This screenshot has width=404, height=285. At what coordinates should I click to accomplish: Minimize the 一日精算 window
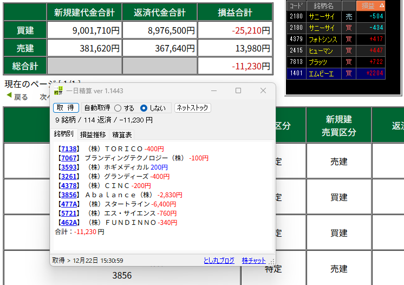213,91
